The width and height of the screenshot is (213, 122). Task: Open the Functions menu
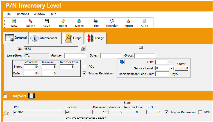click(x=22, y=14)
